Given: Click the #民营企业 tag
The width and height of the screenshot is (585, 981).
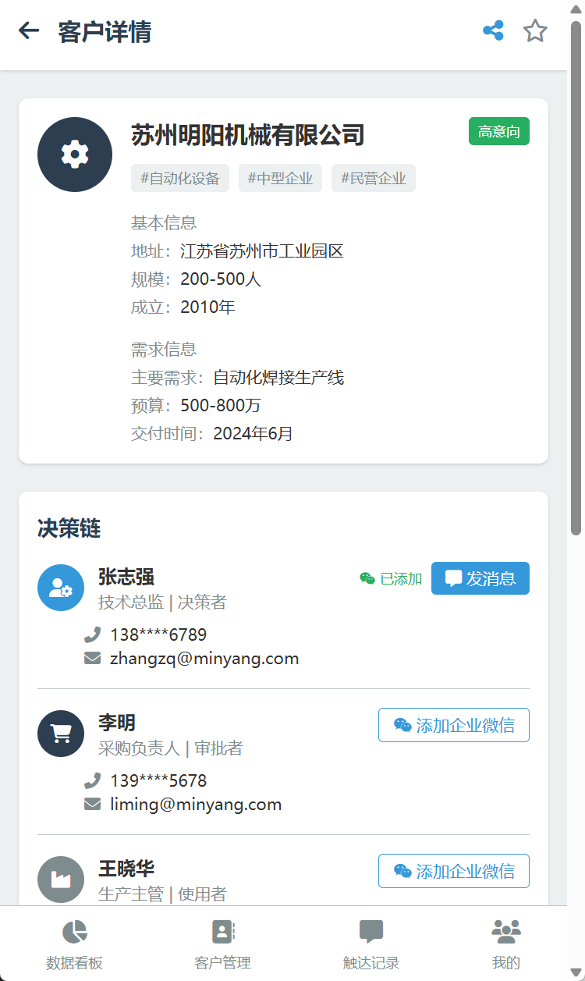Looking at the screenshot, I should click(x=374, y=178).
